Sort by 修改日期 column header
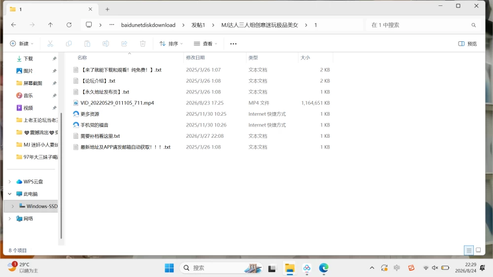The width and height of the screenshot is (493, 277). [195, 58]
